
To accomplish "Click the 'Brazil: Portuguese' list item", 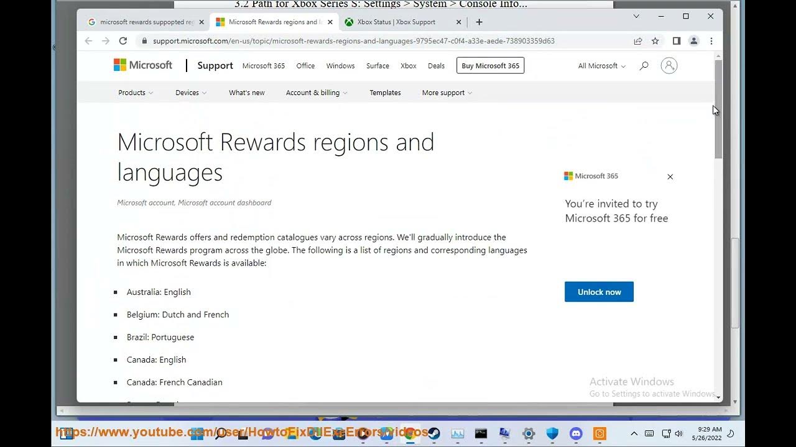I will click(x=160, y=337).
